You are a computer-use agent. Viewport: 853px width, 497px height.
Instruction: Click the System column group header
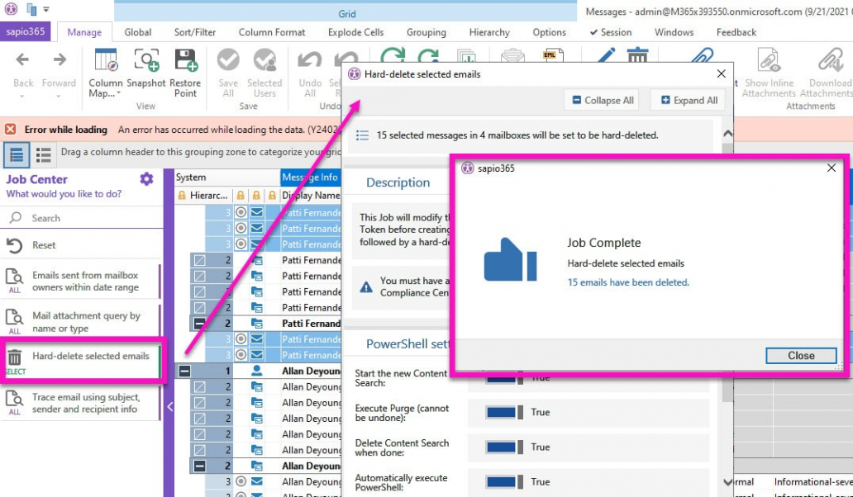pyautogui.click(x=227, y=177)
